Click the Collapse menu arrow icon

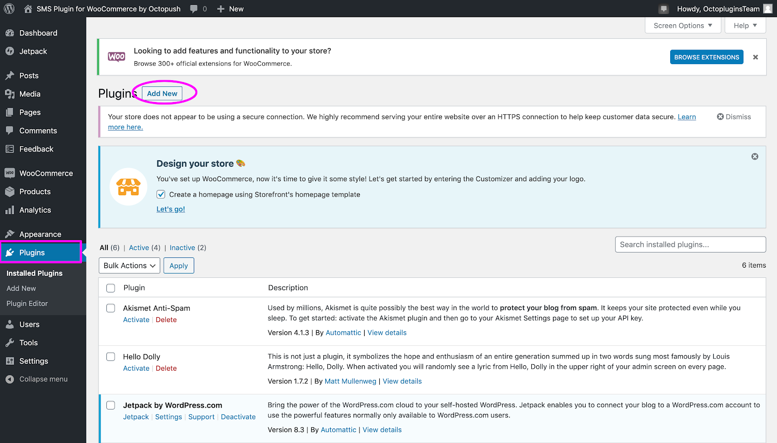point(10,379)
